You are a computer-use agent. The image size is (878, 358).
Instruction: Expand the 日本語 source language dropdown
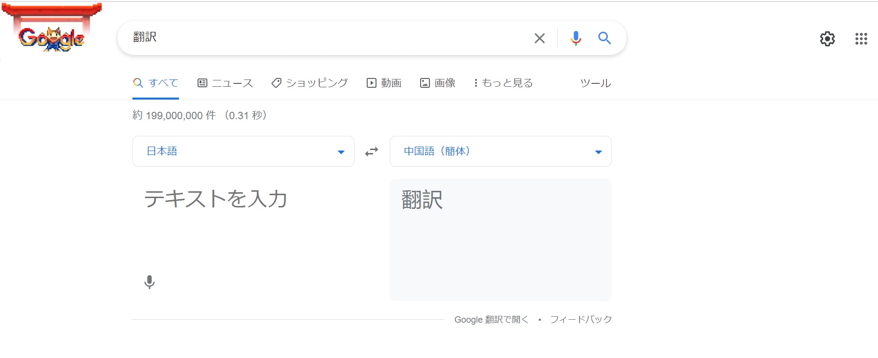click(243, 152)
